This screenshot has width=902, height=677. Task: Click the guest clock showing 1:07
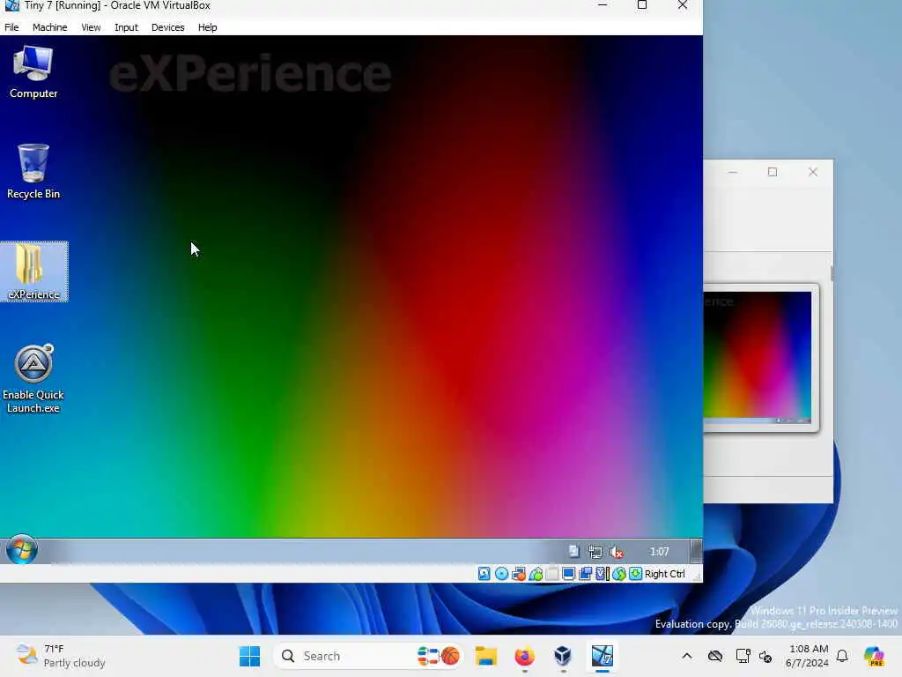pyautogui.click(x=659, y=552)
